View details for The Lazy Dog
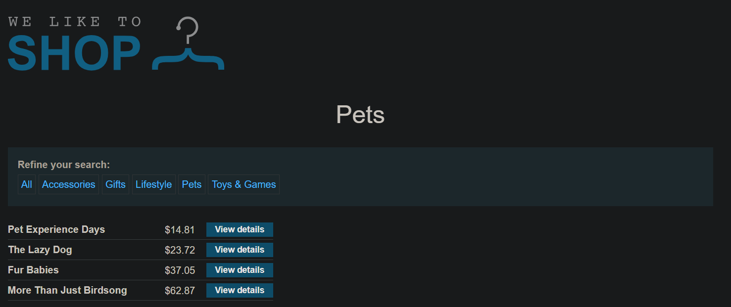The image size is (731, 307). point(240,250)
